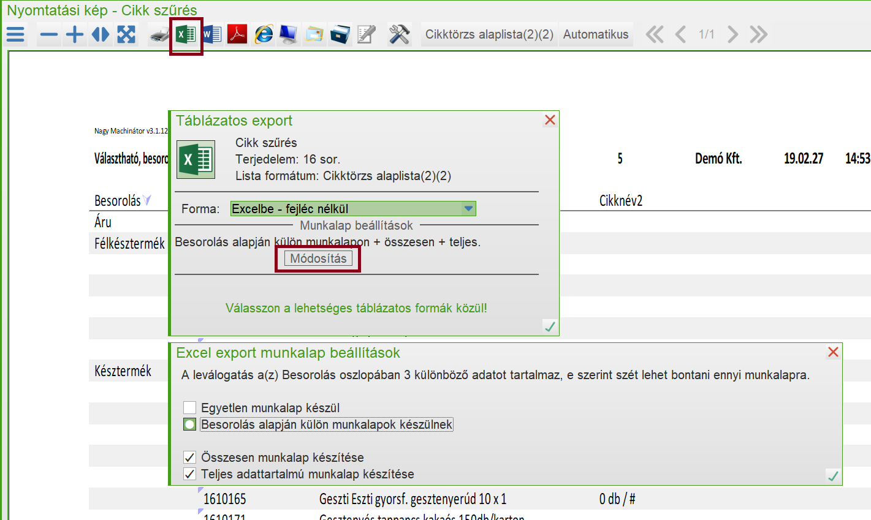
Task: Open the Cikktörzs alaplista(2)(2) list format selector
Action: (489, 34)
